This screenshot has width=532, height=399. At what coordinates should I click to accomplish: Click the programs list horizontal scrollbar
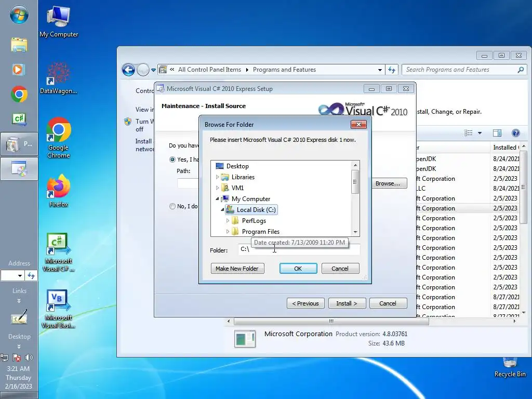331,321
